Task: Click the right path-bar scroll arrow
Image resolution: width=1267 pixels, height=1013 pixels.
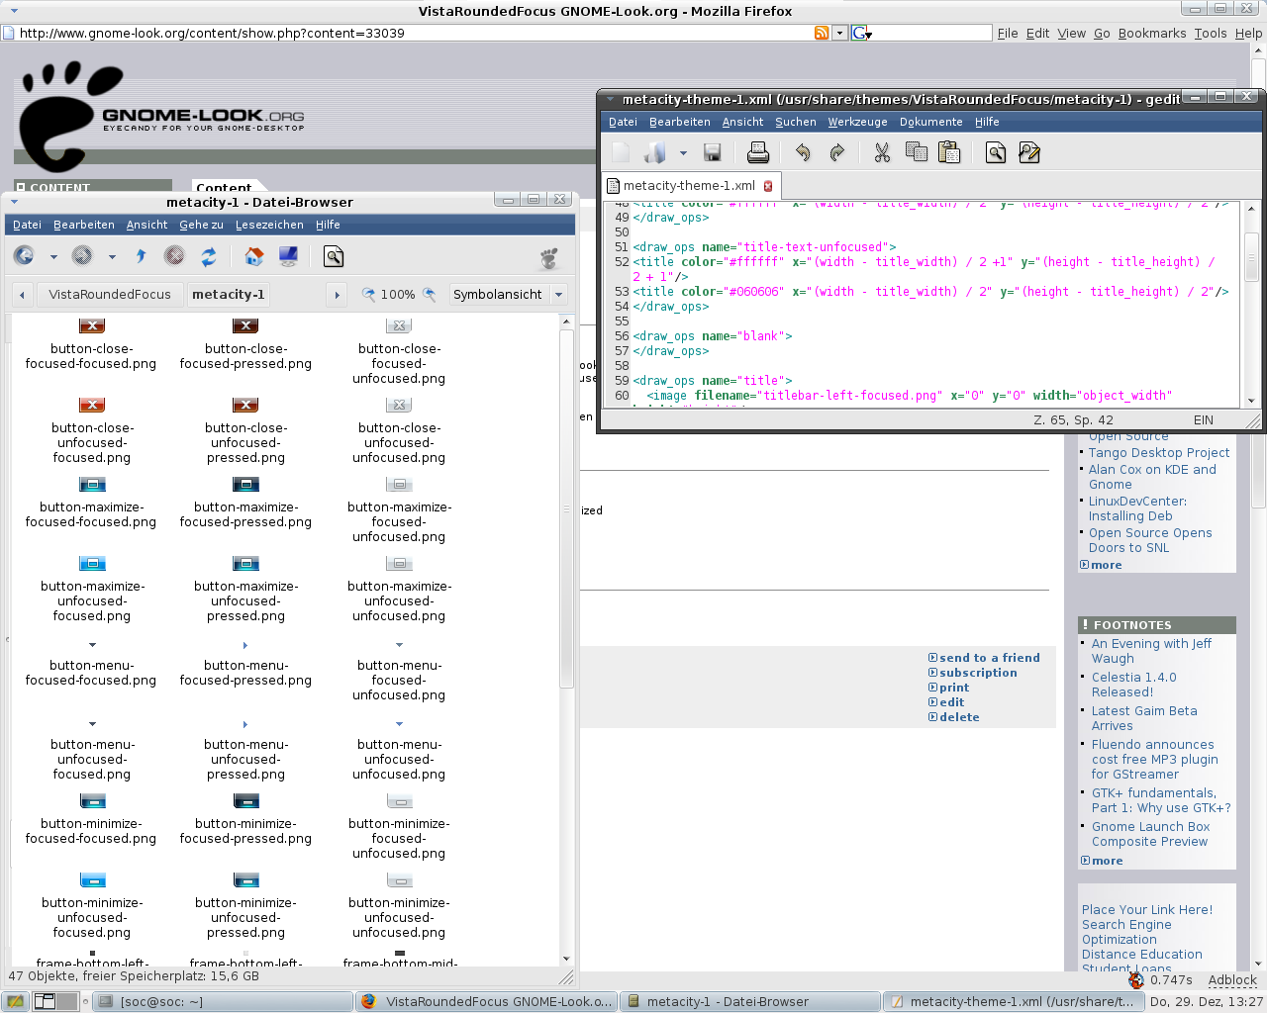Action: pyautogui.click(x=337, y=295)
